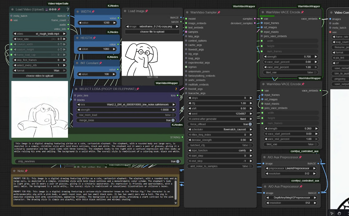Collapse the HEIGTH node using its title dot

(77, 38)
